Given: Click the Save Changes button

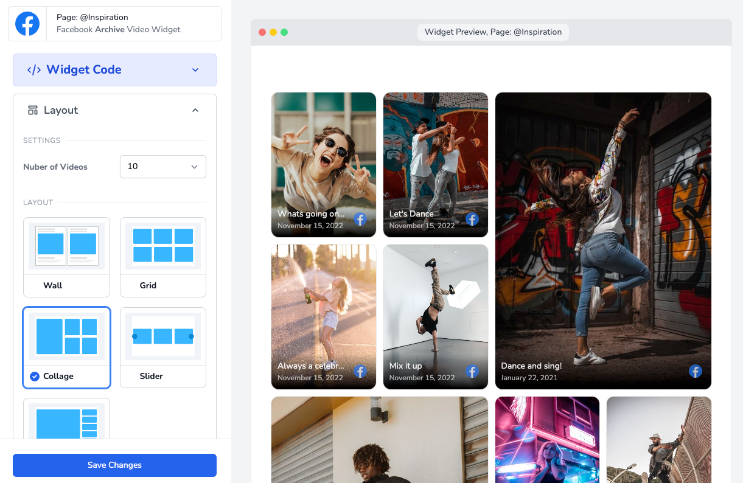Looking at the screenshot, I should (x=114, y=465).
